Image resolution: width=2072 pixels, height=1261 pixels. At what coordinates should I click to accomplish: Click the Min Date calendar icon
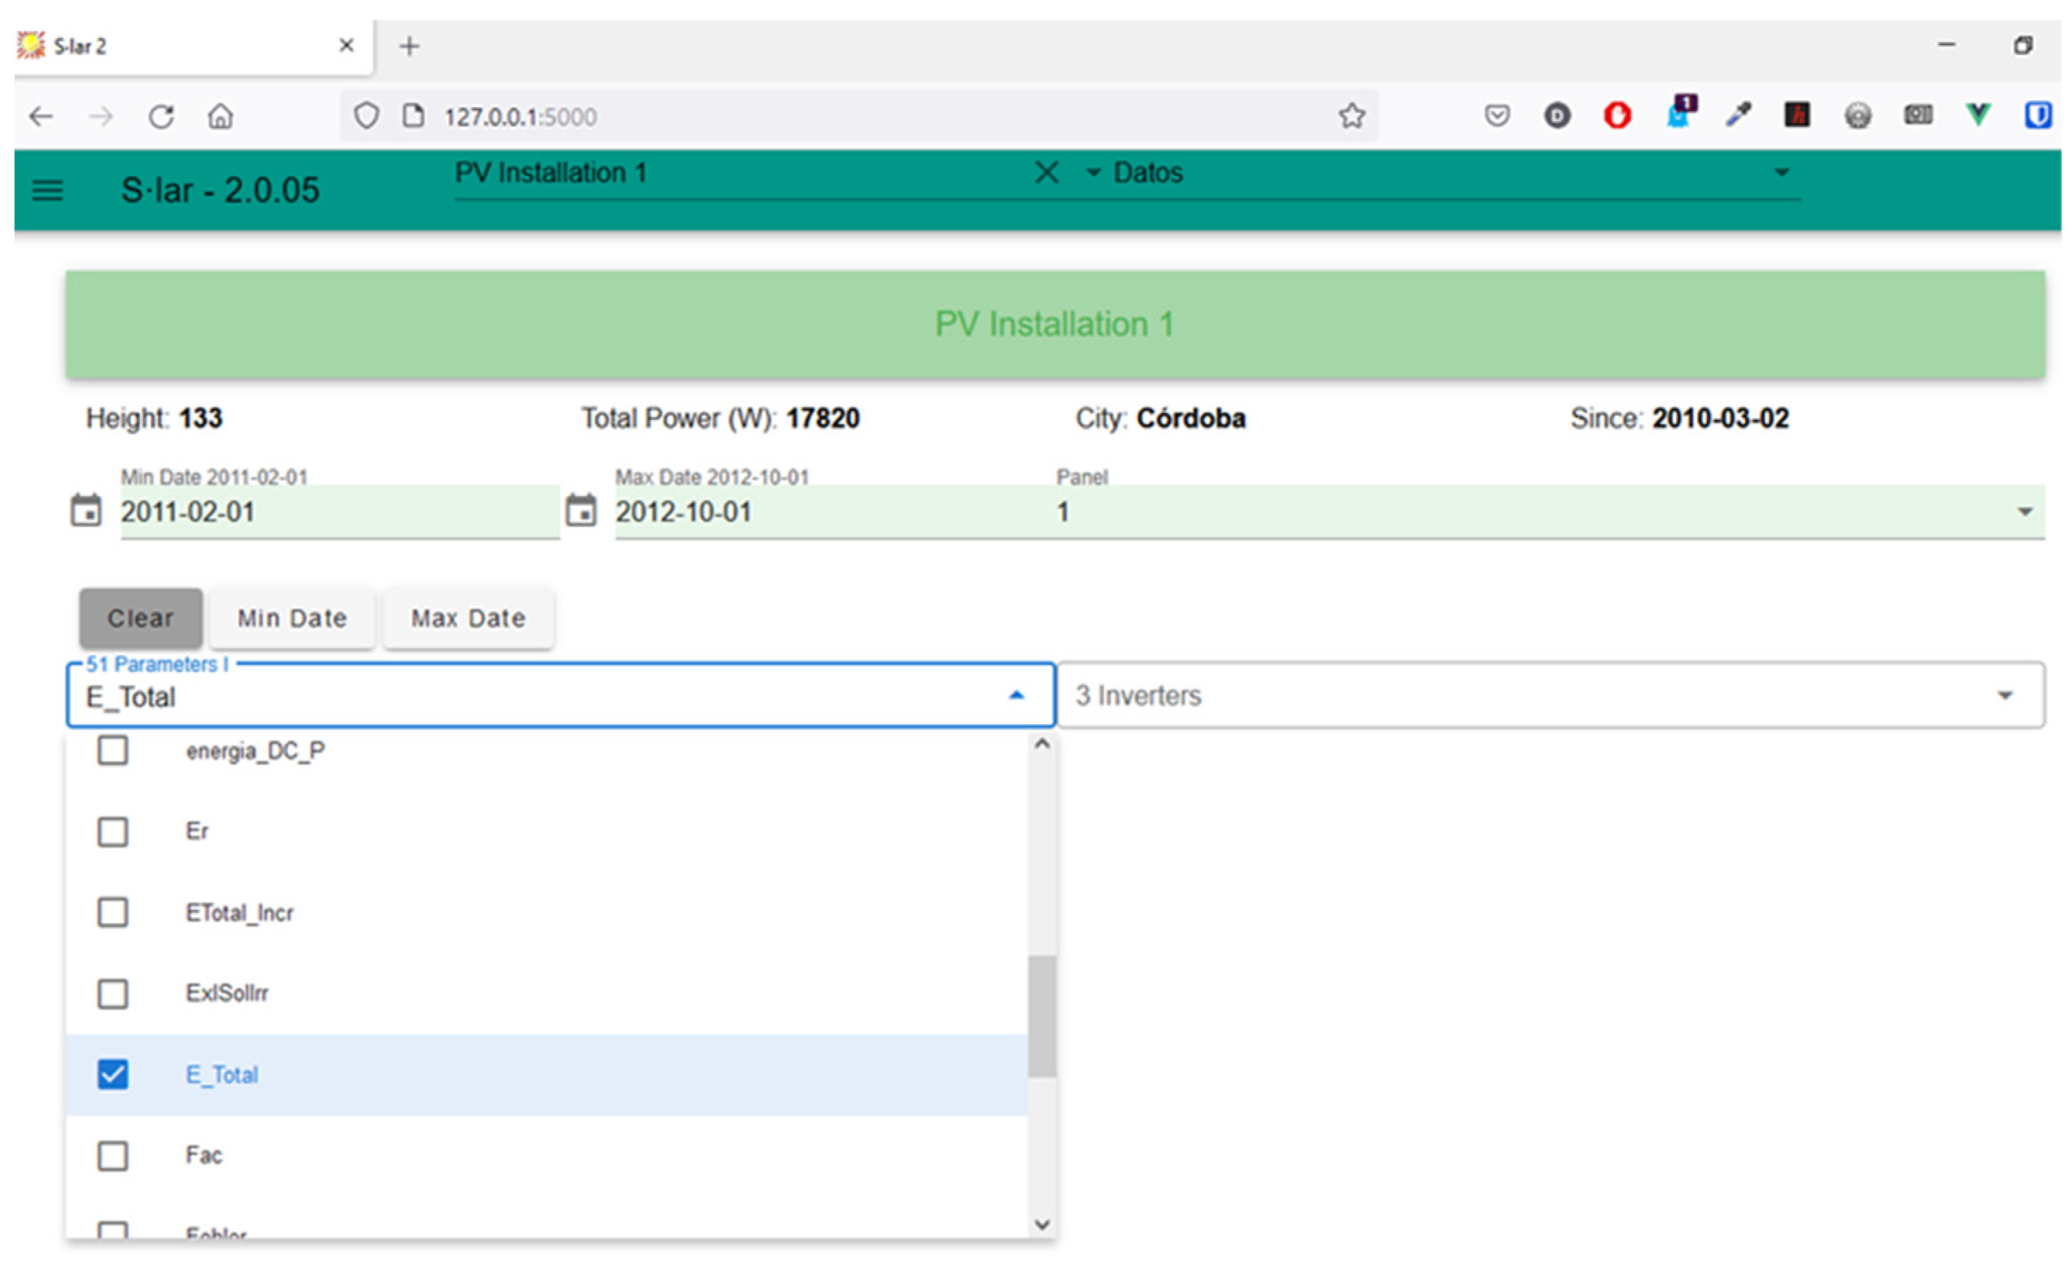(85, 510)
